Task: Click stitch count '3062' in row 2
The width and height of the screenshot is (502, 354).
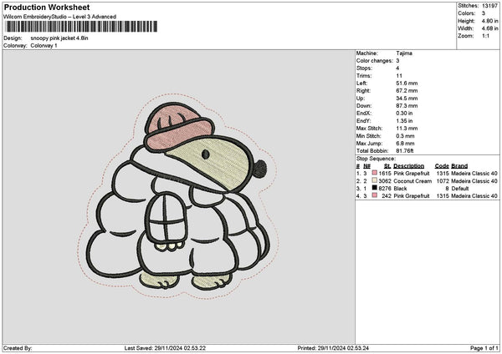Action: [385, 181]
